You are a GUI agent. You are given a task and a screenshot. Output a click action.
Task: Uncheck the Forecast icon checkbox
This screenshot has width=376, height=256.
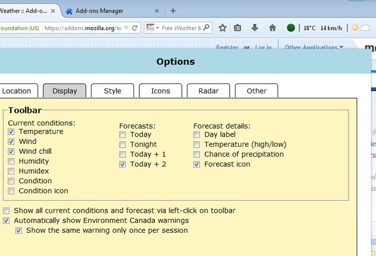coord(197,164)
